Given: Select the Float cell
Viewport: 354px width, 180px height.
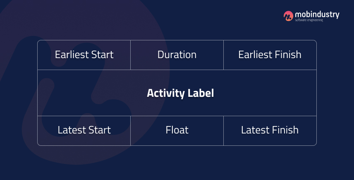Looking at the screenshot, I should pyautogui.click(x=177, y=131).
